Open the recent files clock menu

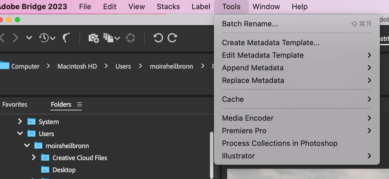[x=47, y=38]
